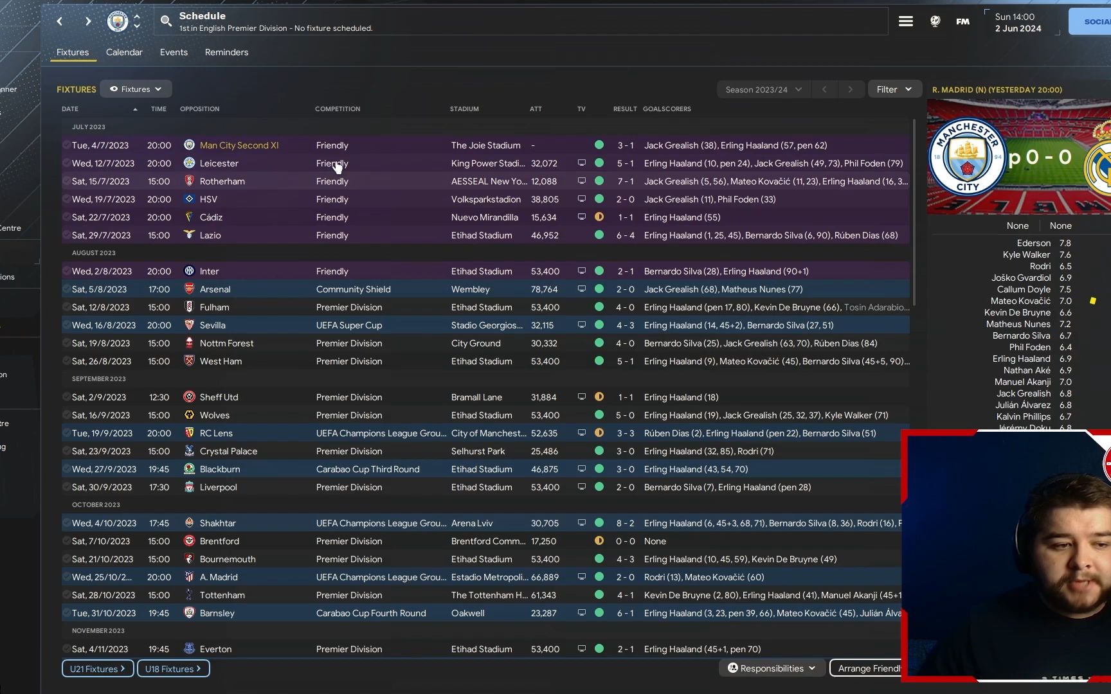Toggle checkbox for Sat 15/7/2023 fixture
Image resolution: width=1111 pixels, height=694 pixels.
66,181
